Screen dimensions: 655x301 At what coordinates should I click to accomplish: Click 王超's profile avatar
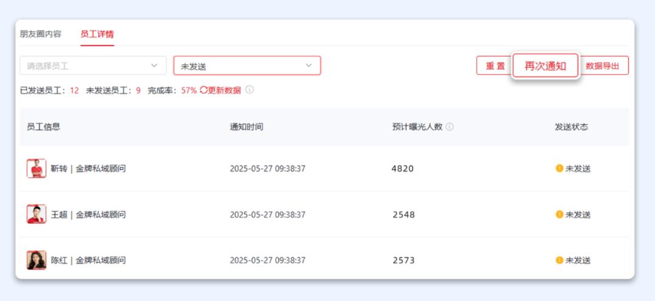pos(36,214)
